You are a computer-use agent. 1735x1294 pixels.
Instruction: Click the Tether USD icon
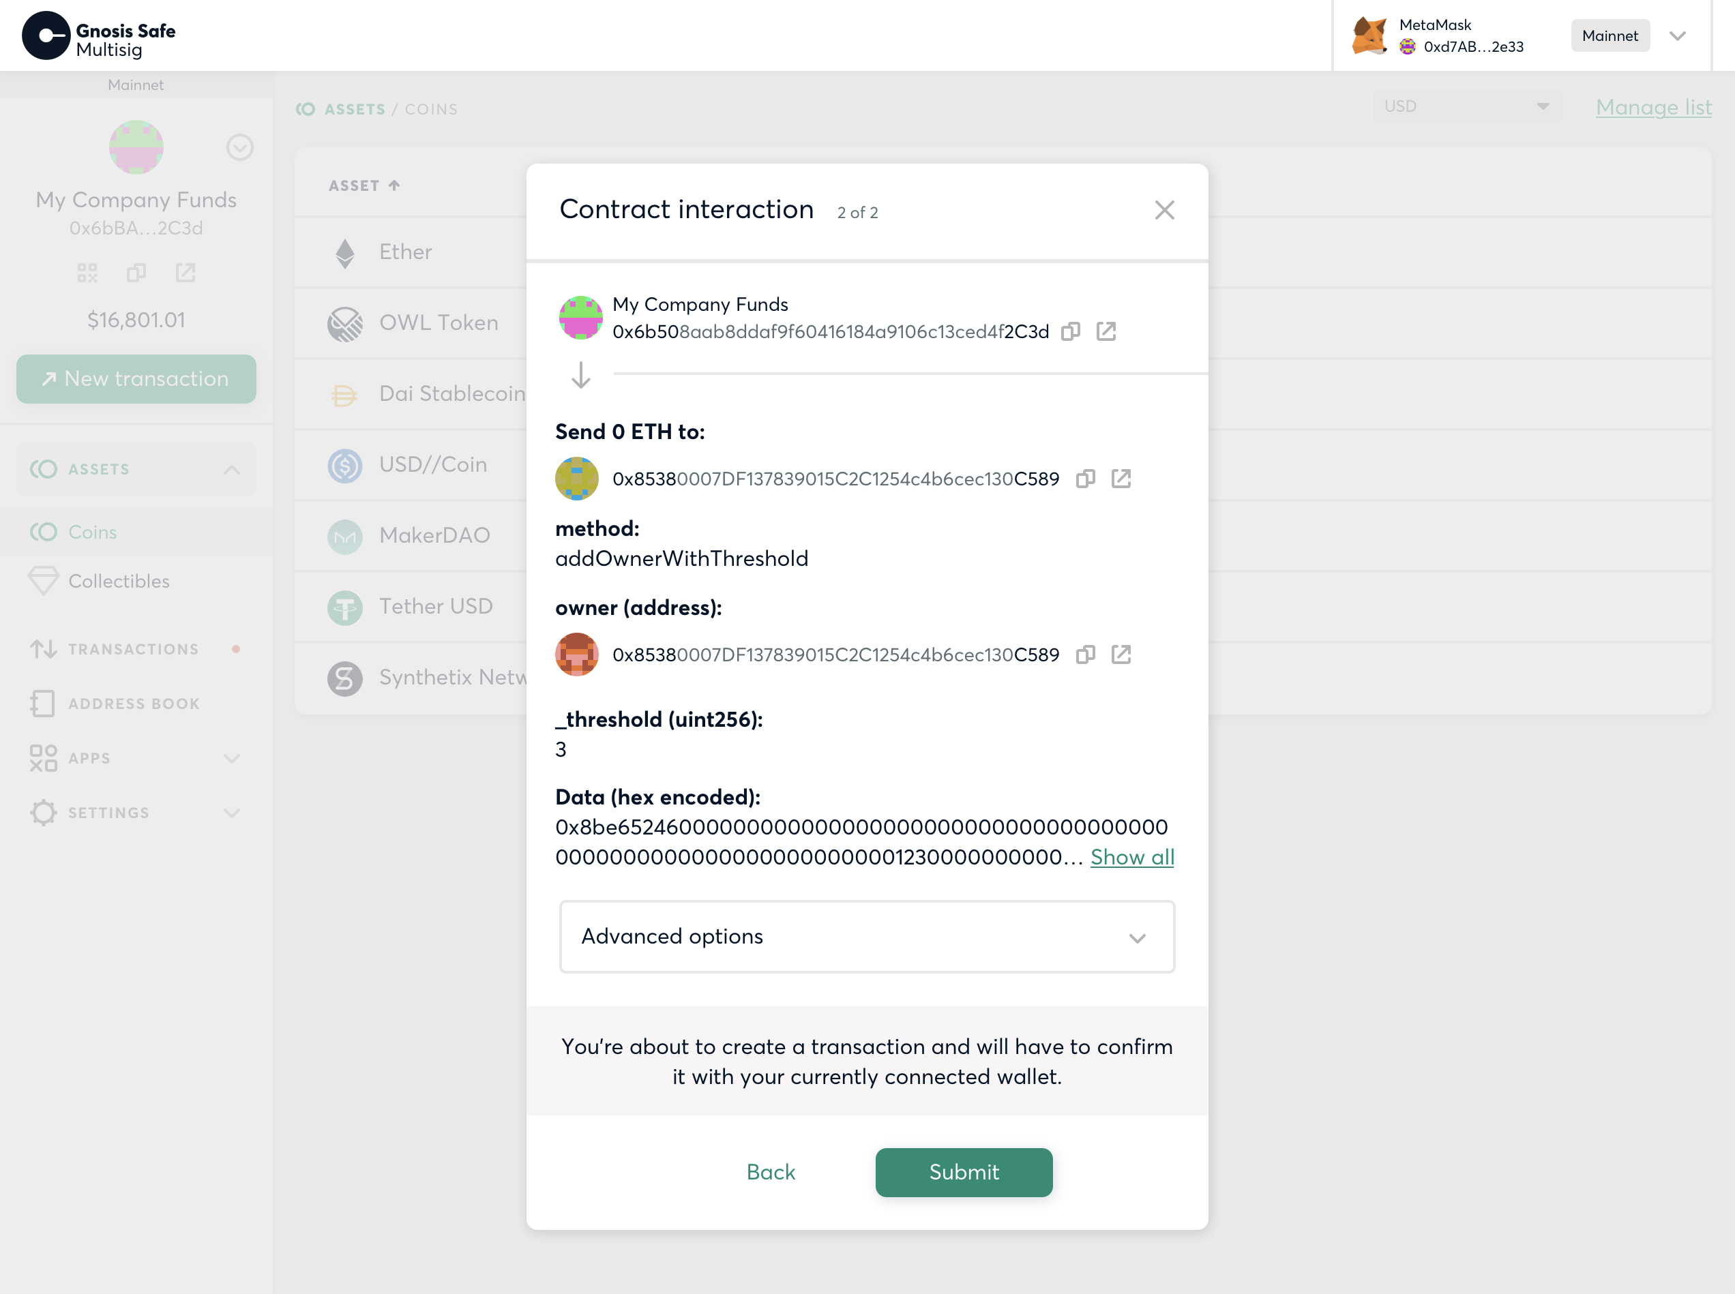(x=345, y=607)
